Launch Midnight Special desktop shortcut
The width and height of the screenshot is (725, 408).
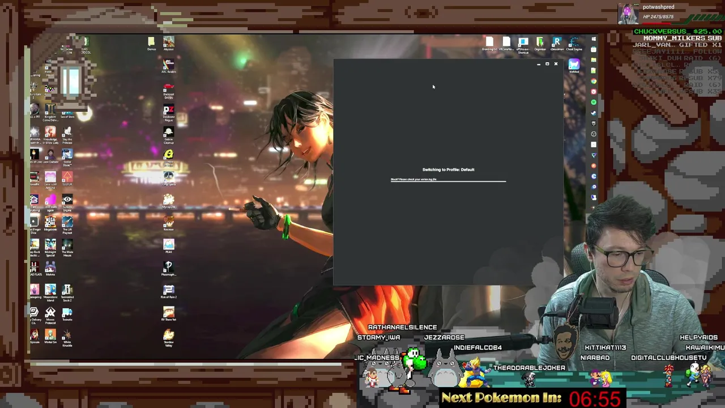(x=50, y=248)
